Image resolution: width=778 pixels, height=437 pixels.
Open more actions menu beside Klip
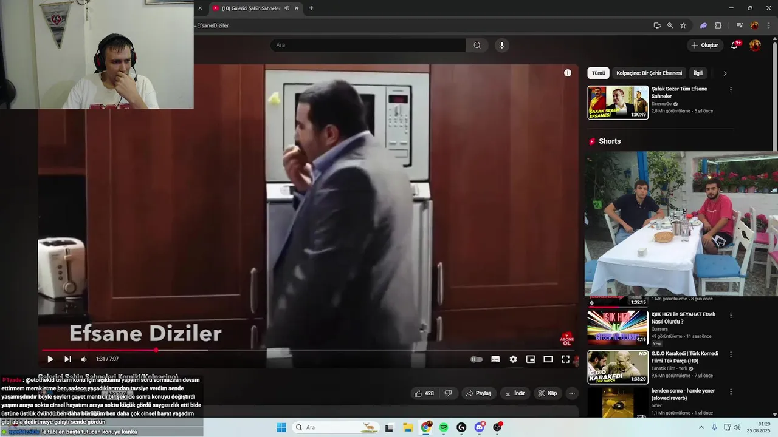click(x=572, y=393)
